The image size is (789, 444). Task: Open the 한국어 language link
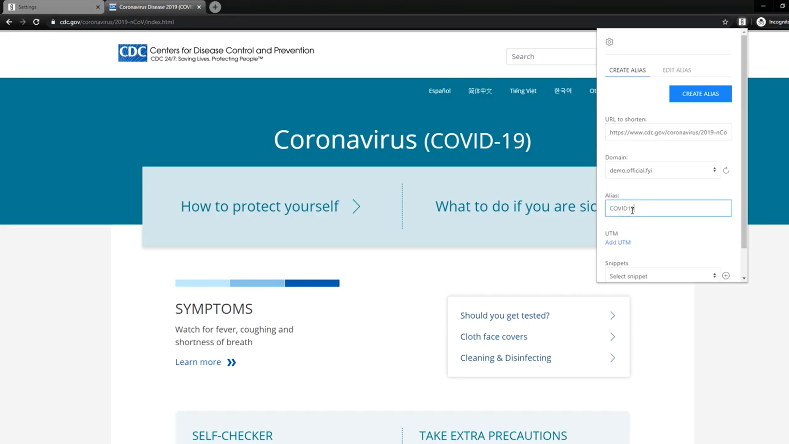tap(563, 91)
